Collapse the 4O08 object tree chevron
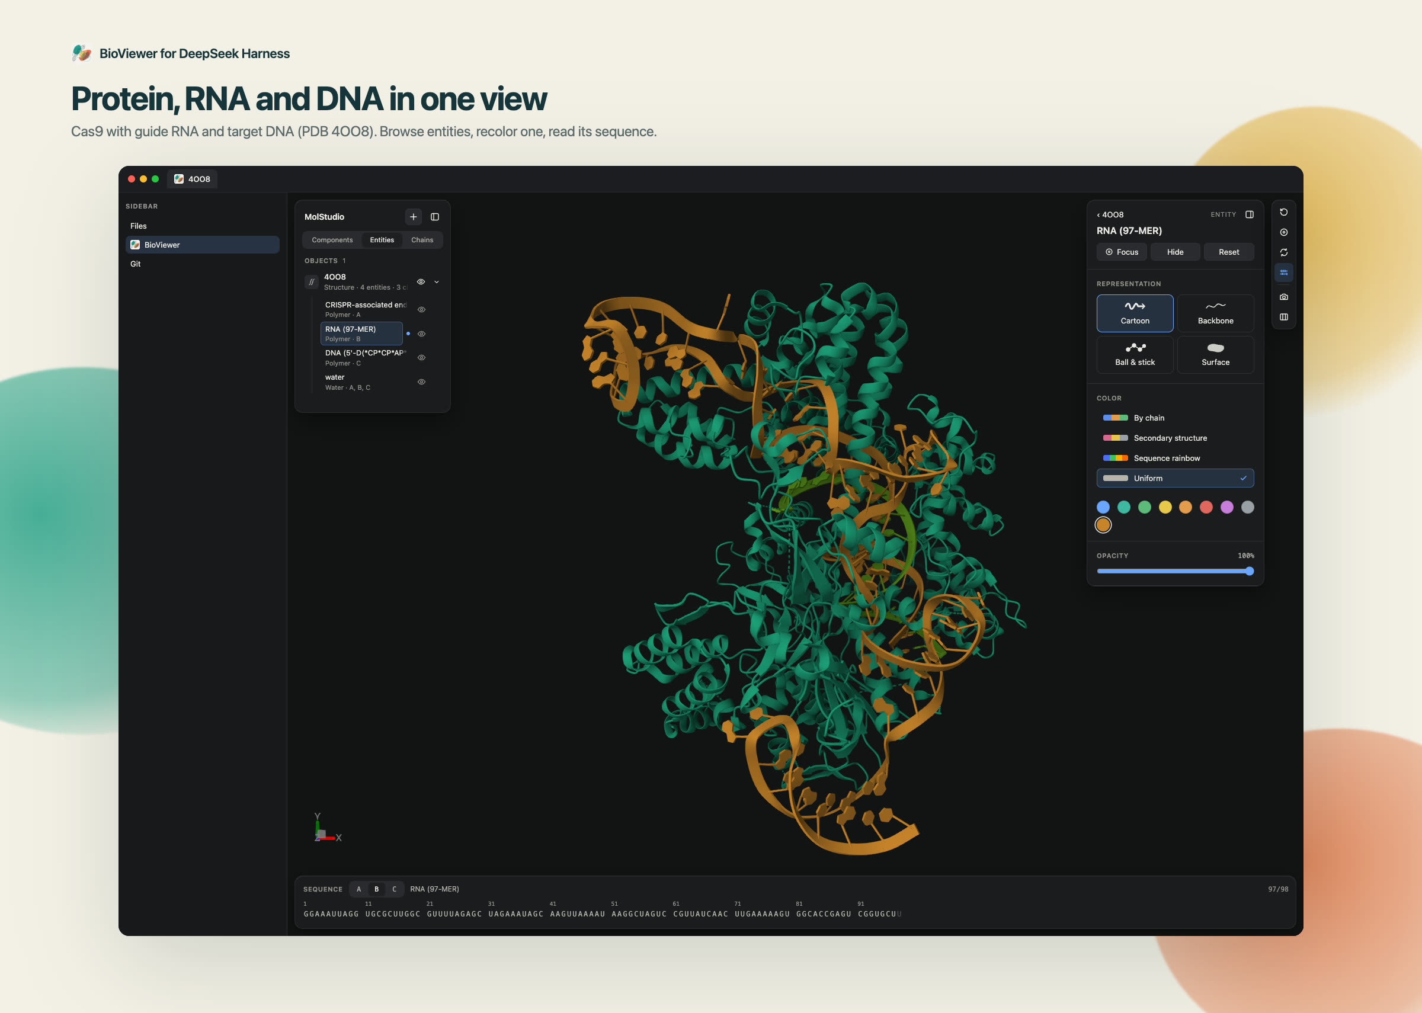1422x1013 pixels. click(x=437, y=282)
